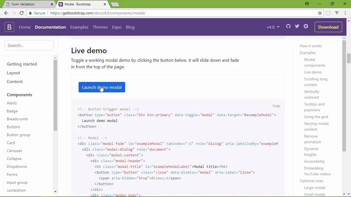This screenshot has height=197, width=351.
Task: Open Examples in top navbar
Action: 79,27
